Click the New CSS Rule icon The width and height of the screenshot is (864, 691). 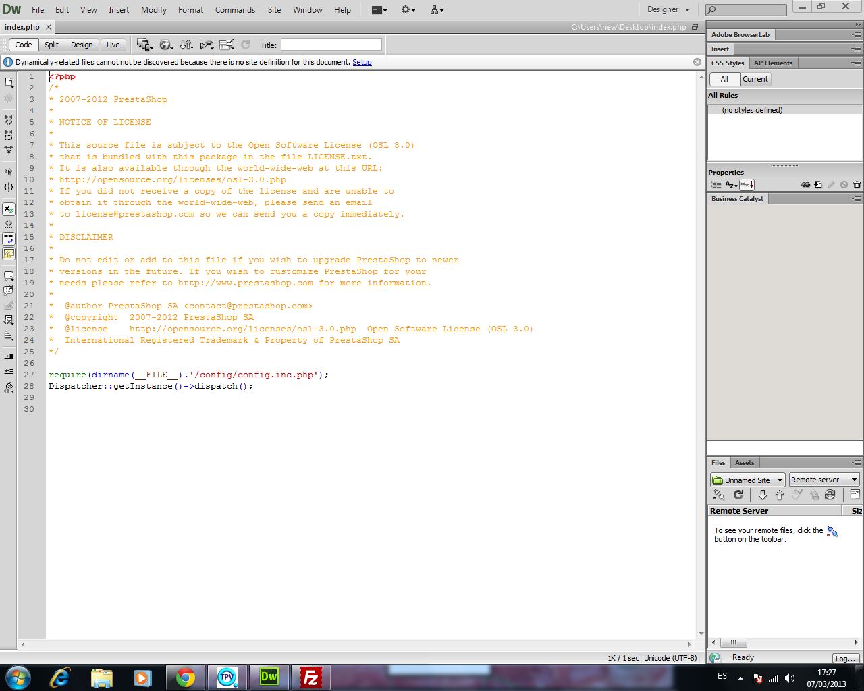(818, 184)
